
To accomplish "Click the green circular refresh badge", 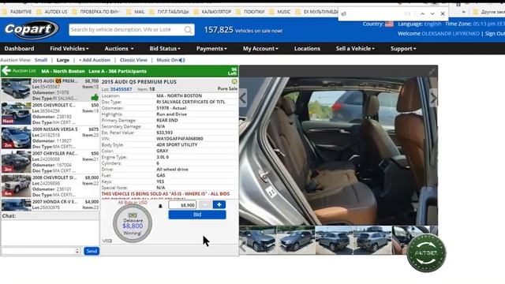I will coord(426,253).
